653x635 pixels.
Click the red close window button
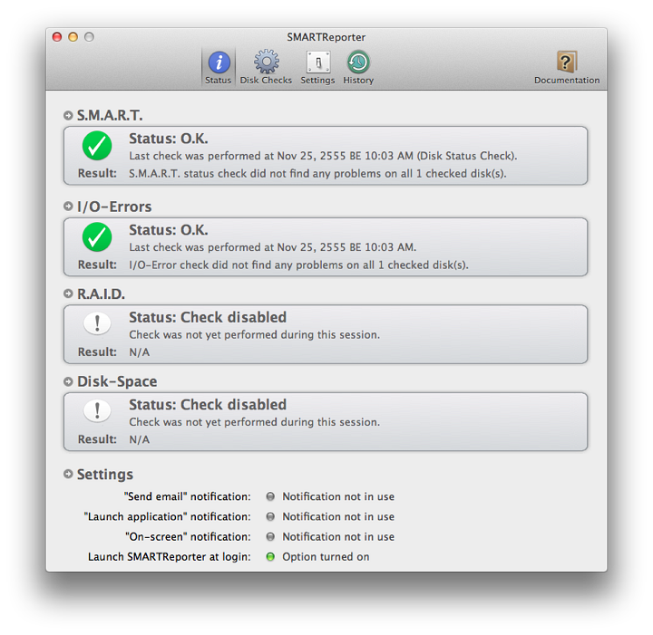tap(57, 37)
